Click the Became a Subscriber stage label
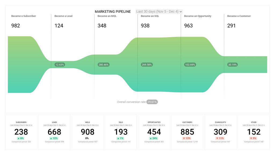 [x=23, y=16]
